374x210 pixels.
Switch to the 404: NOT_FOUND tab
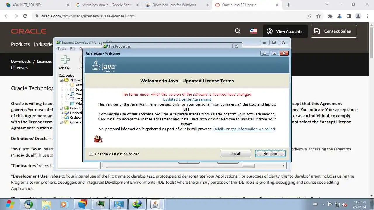click(37, 5)
